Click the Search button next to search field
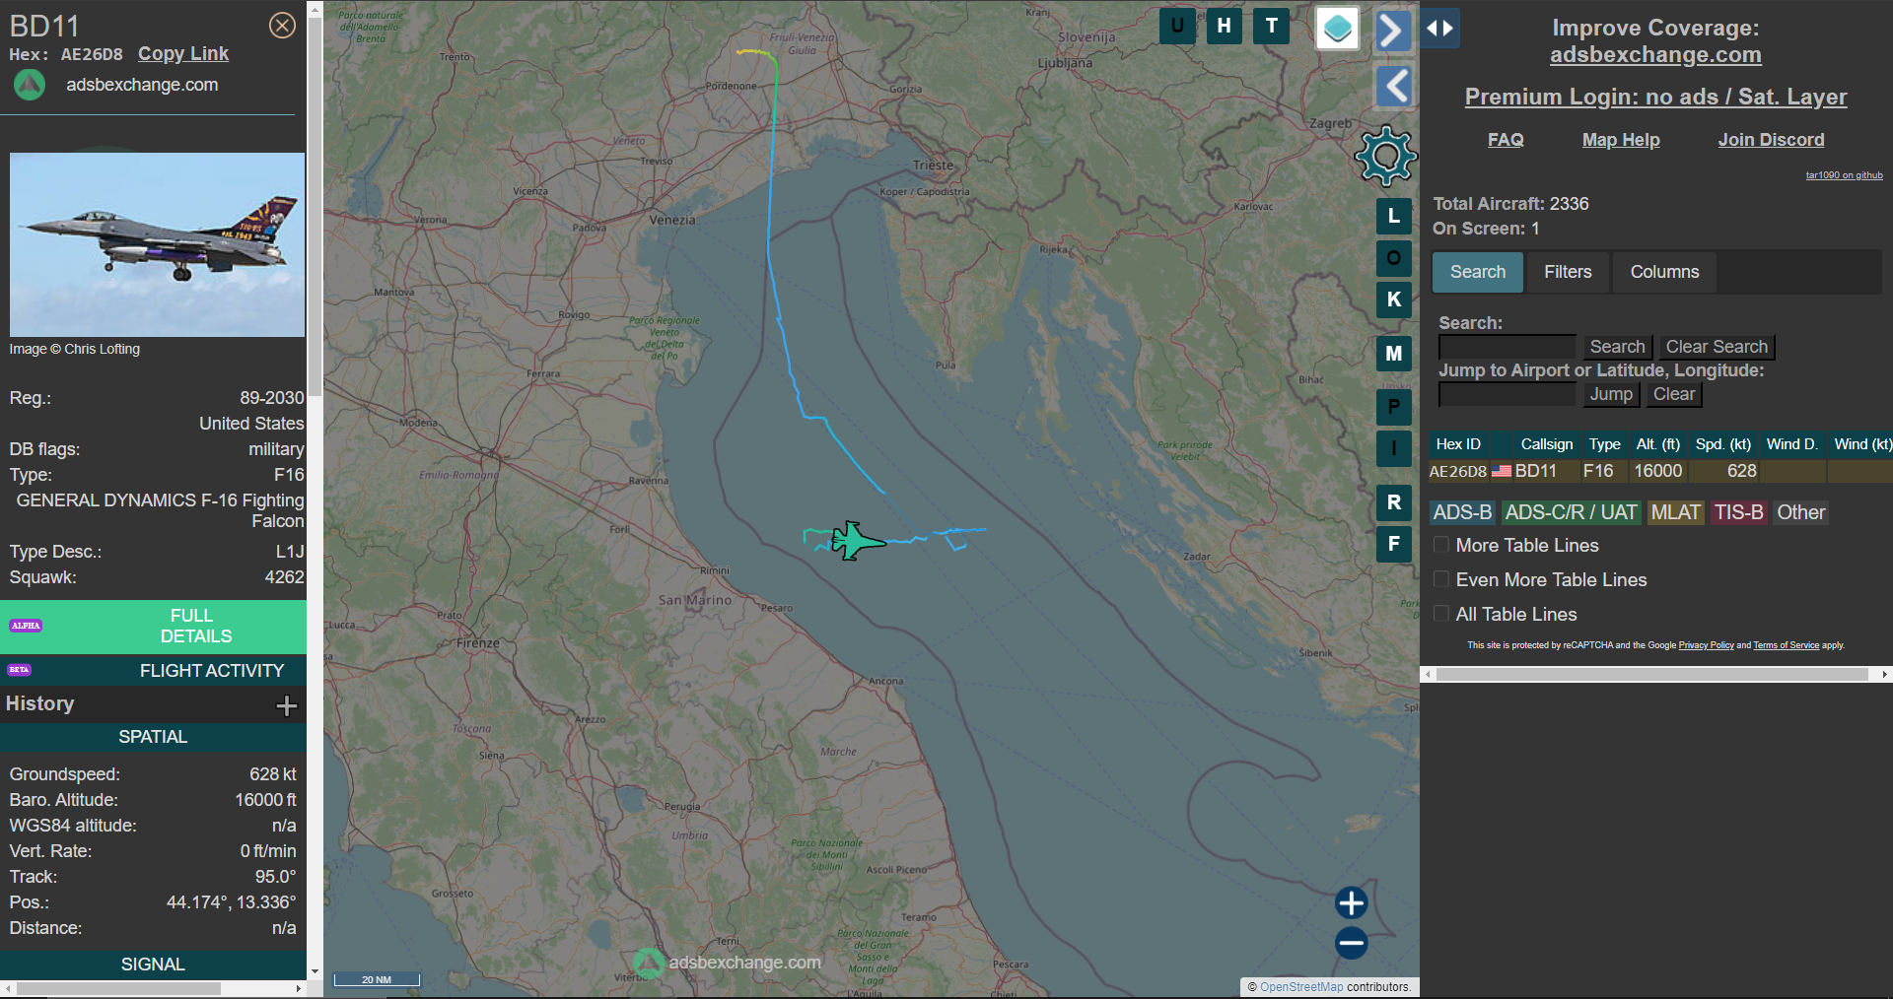This screenshot has height=999, width=1893. click(x=1617, y=347)
